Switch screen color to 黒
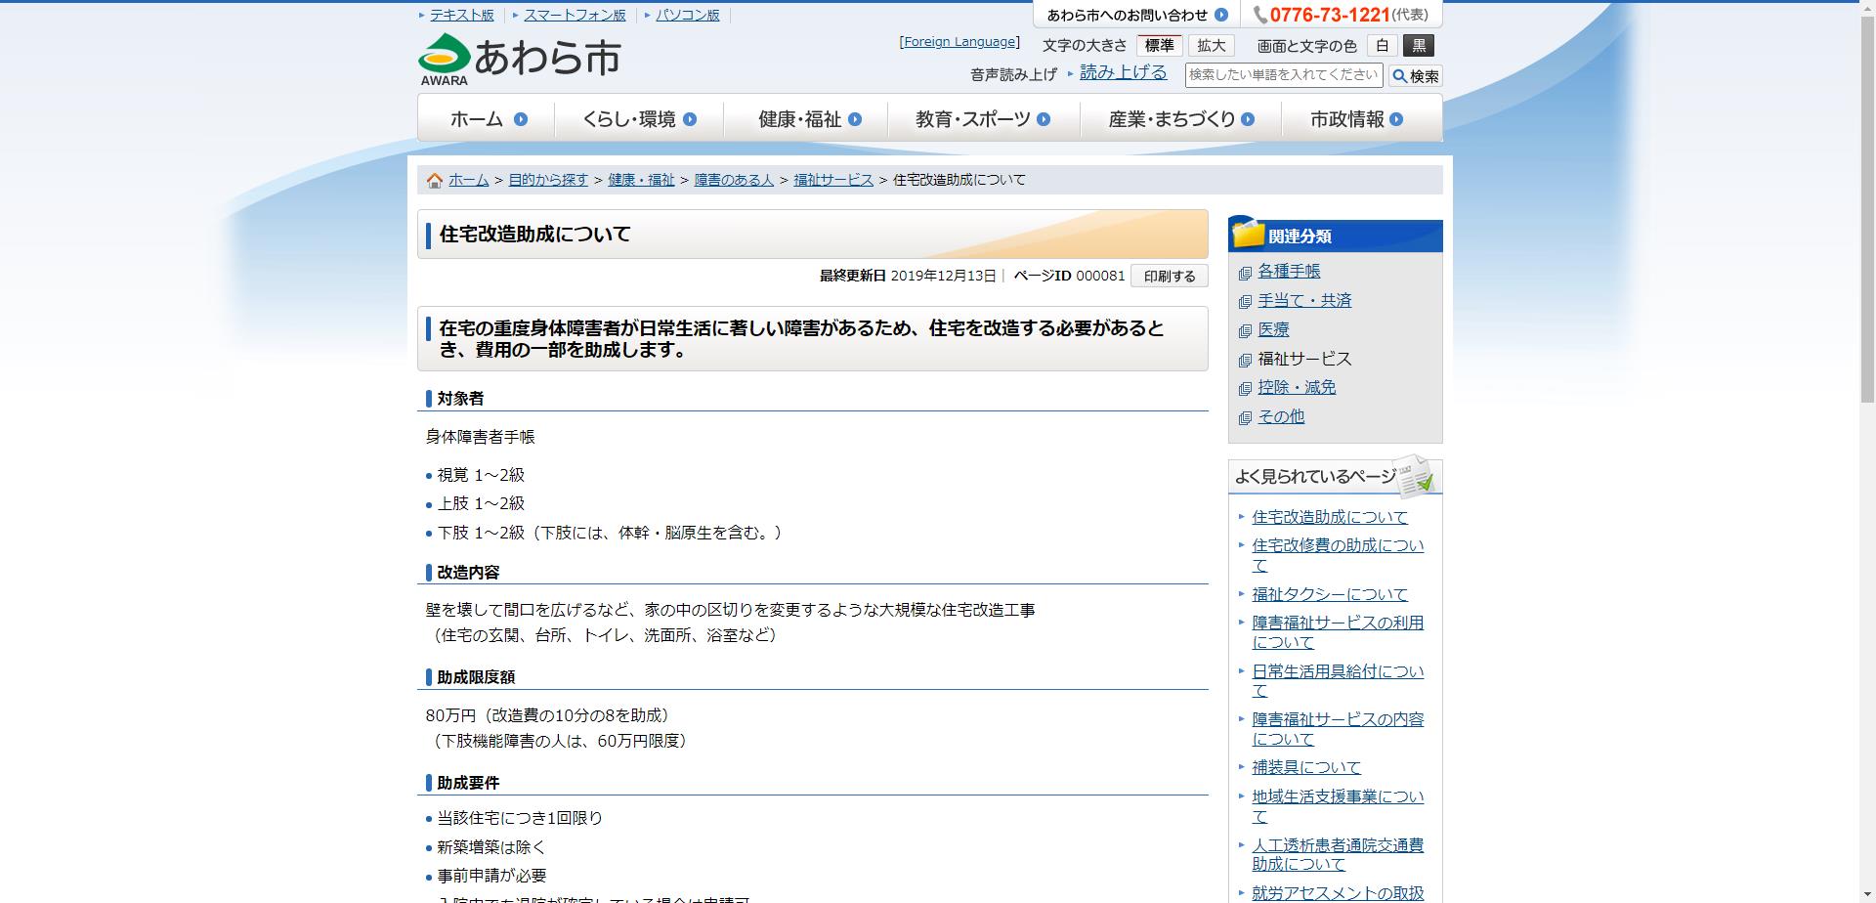This screenshot has height=903, width=1876. (1420, 46)
